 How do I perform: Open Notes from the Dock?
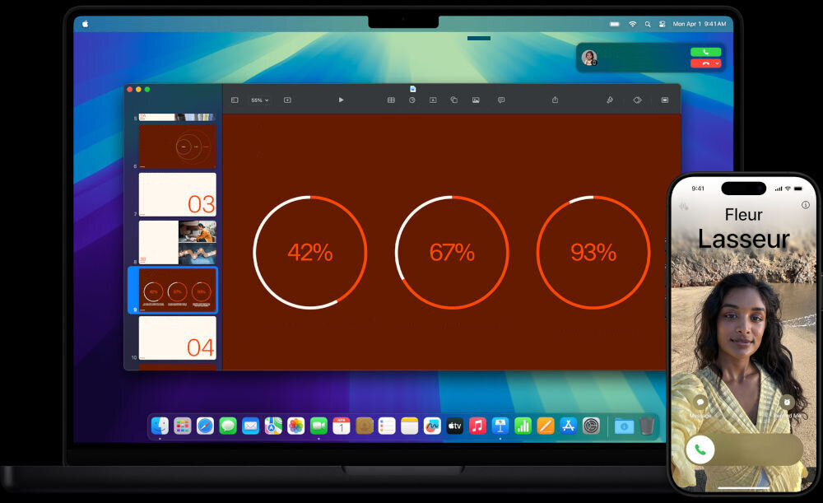(409, 426)
